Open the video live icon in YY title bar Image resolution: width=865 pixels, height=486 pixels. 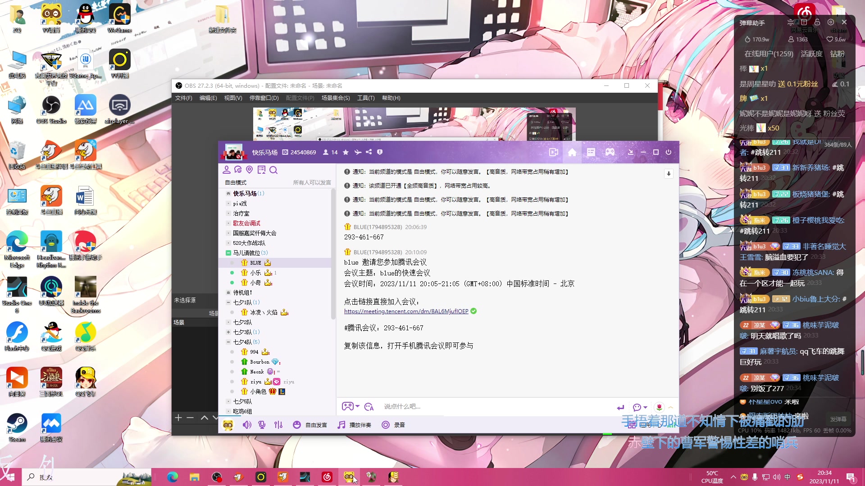click(x=554, y=153)
